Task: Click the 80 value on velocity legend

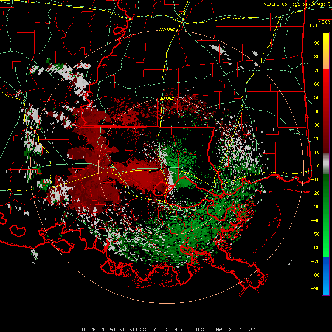Action: [x=317, y=57]
